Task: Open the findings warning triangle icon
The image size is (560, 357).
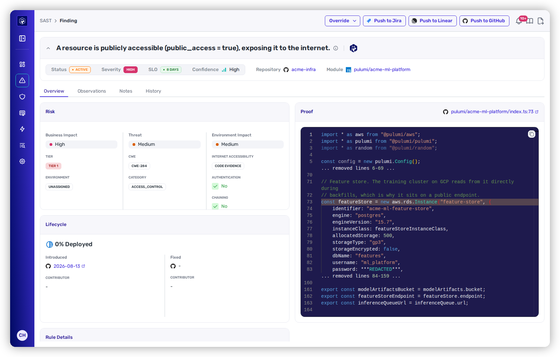Action: (22, 80)
